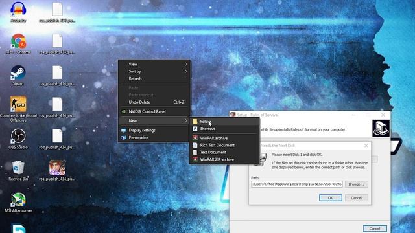
Task: Click the WinRAR archive entry icon
Action: 195,138
